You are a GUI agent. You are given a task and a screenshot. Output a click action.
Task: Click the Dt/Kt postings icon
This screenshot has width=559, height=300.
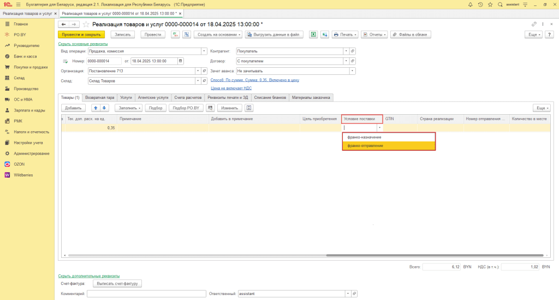tap(175, 34)
